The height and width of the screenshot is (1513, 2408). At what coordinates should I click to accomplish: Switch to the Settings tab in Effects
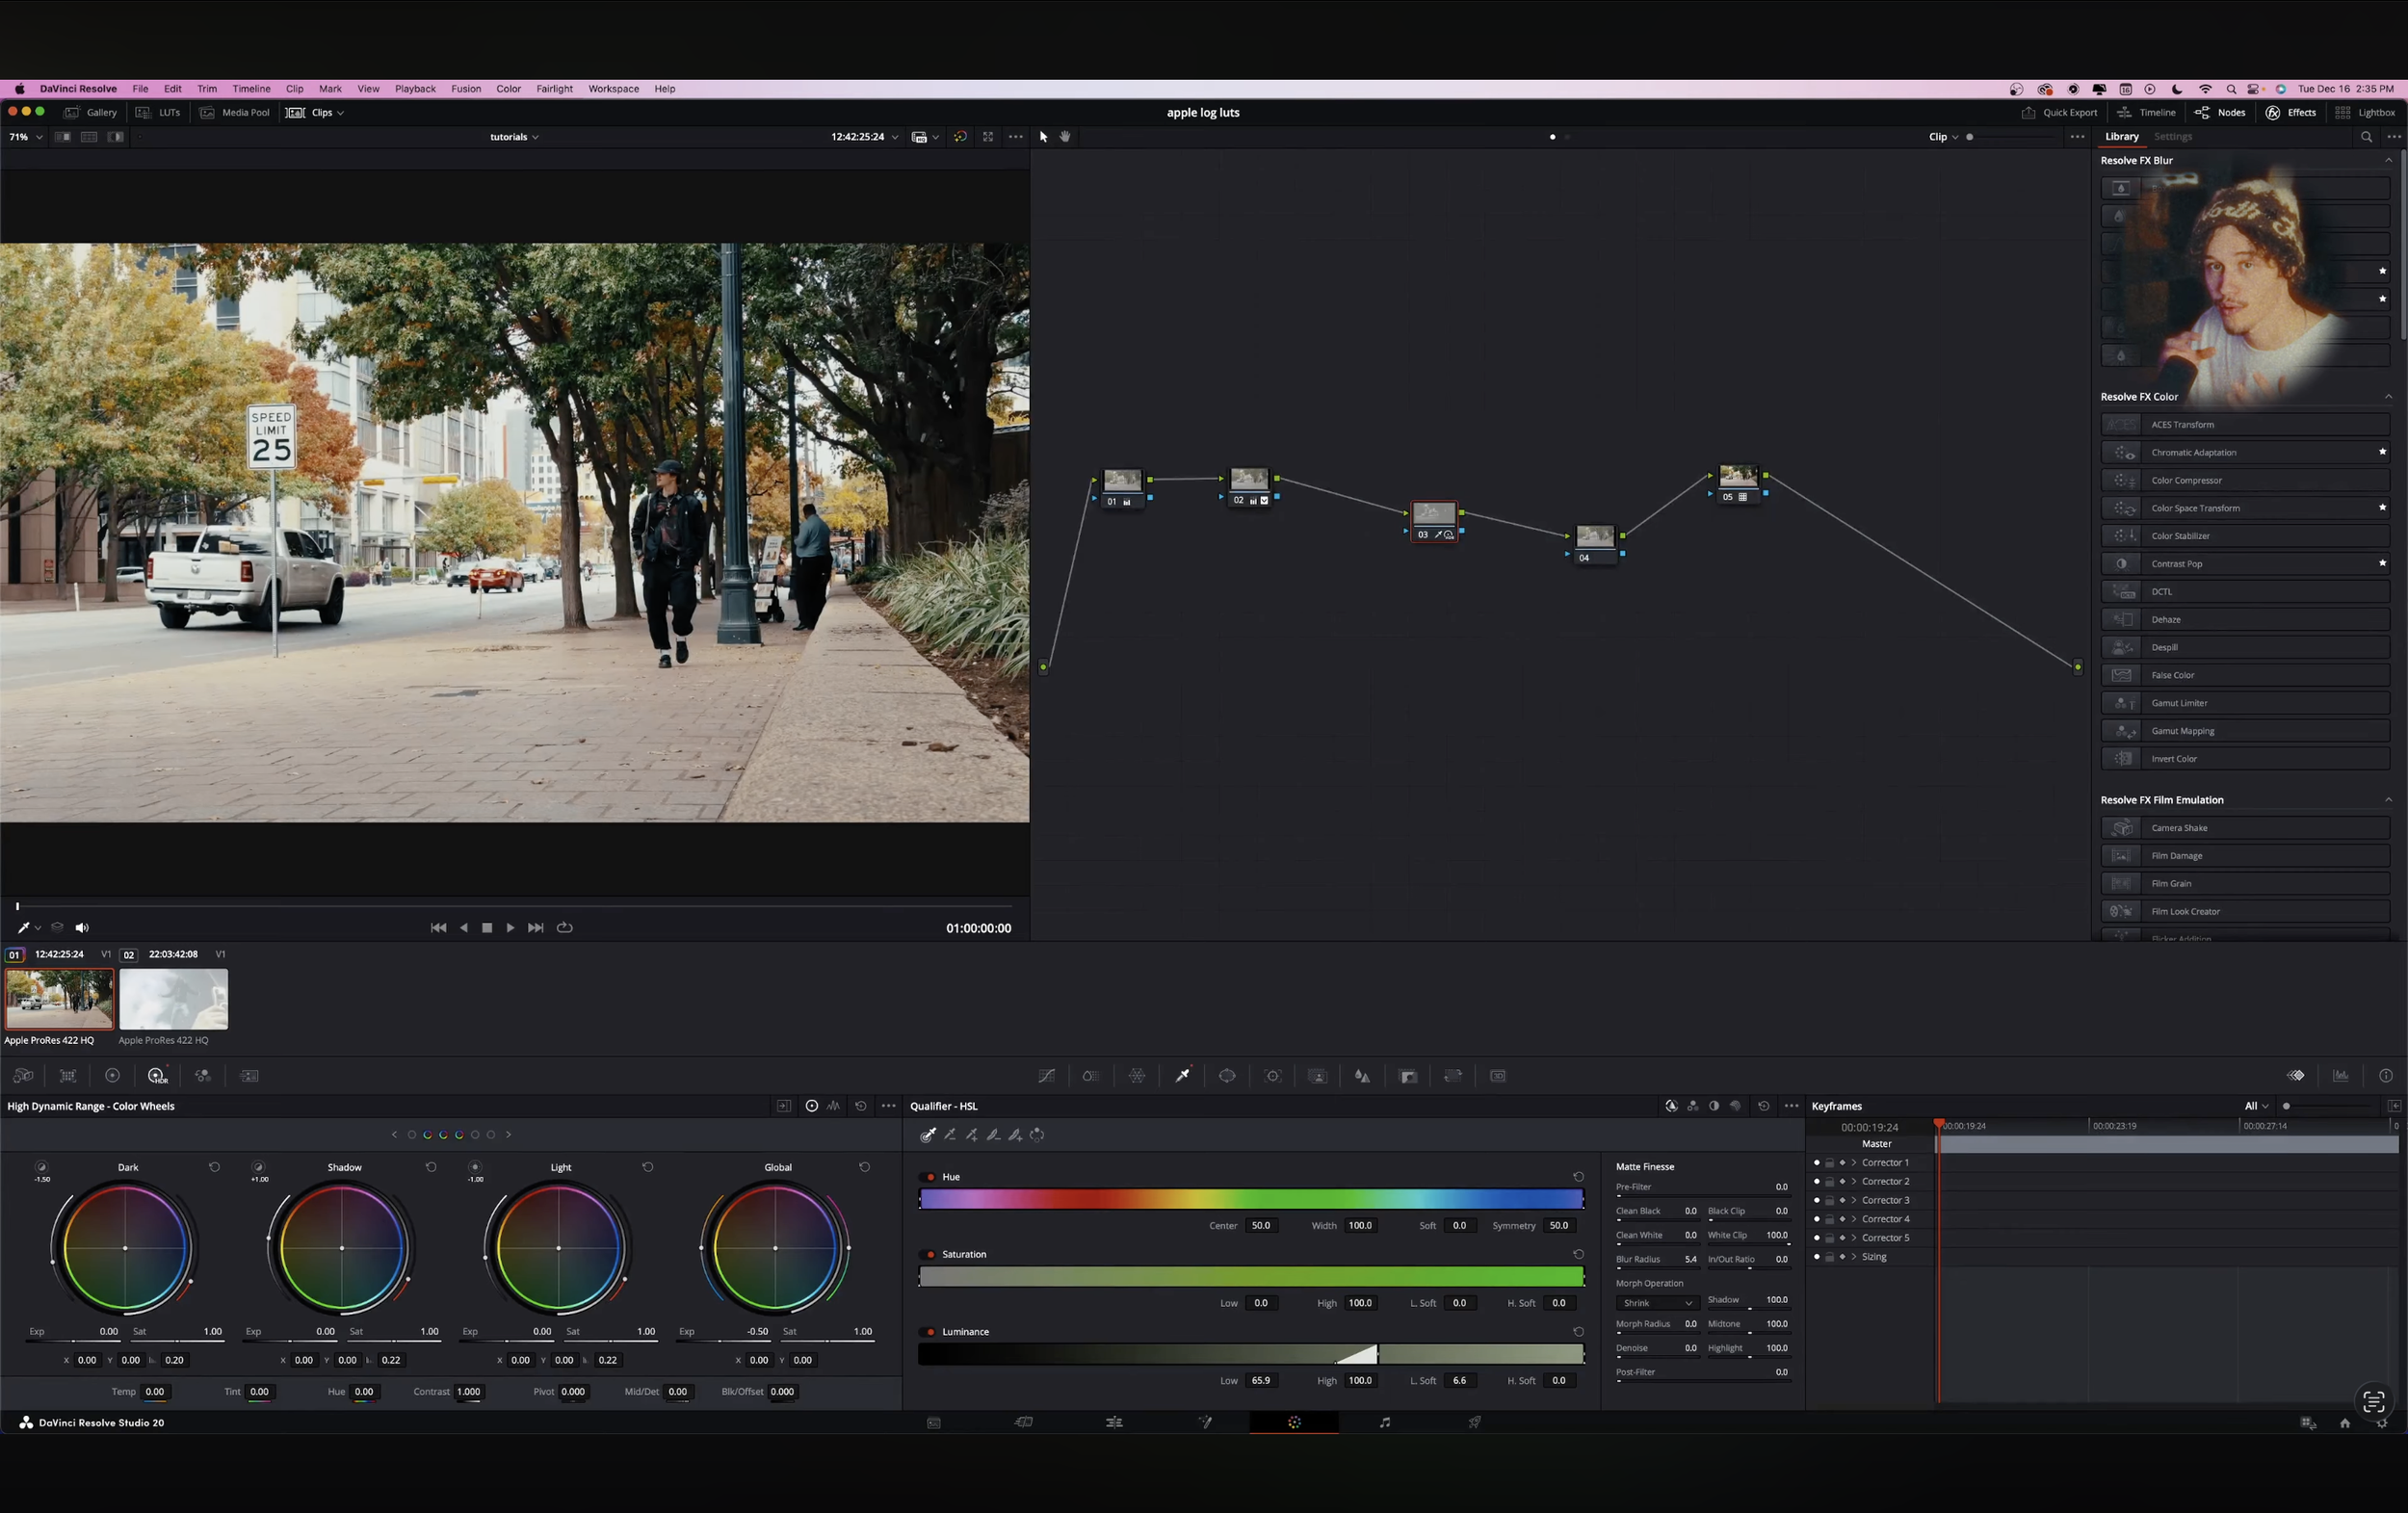pyautogui.click(x=2172, y=137)
